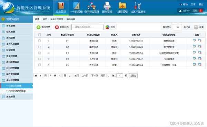Open the gear 设置 settings button
207x127 pixels.
(x=199, y=27)
